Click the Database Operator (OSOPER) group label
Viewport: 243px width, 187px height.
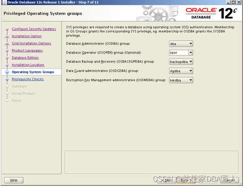[104, 53]
